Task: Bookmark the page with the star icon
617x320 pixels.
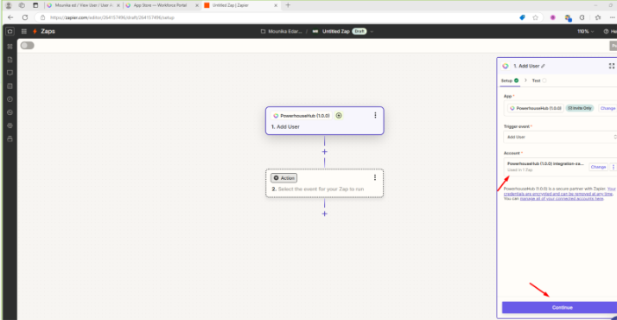Action: [x=535, y=17]
